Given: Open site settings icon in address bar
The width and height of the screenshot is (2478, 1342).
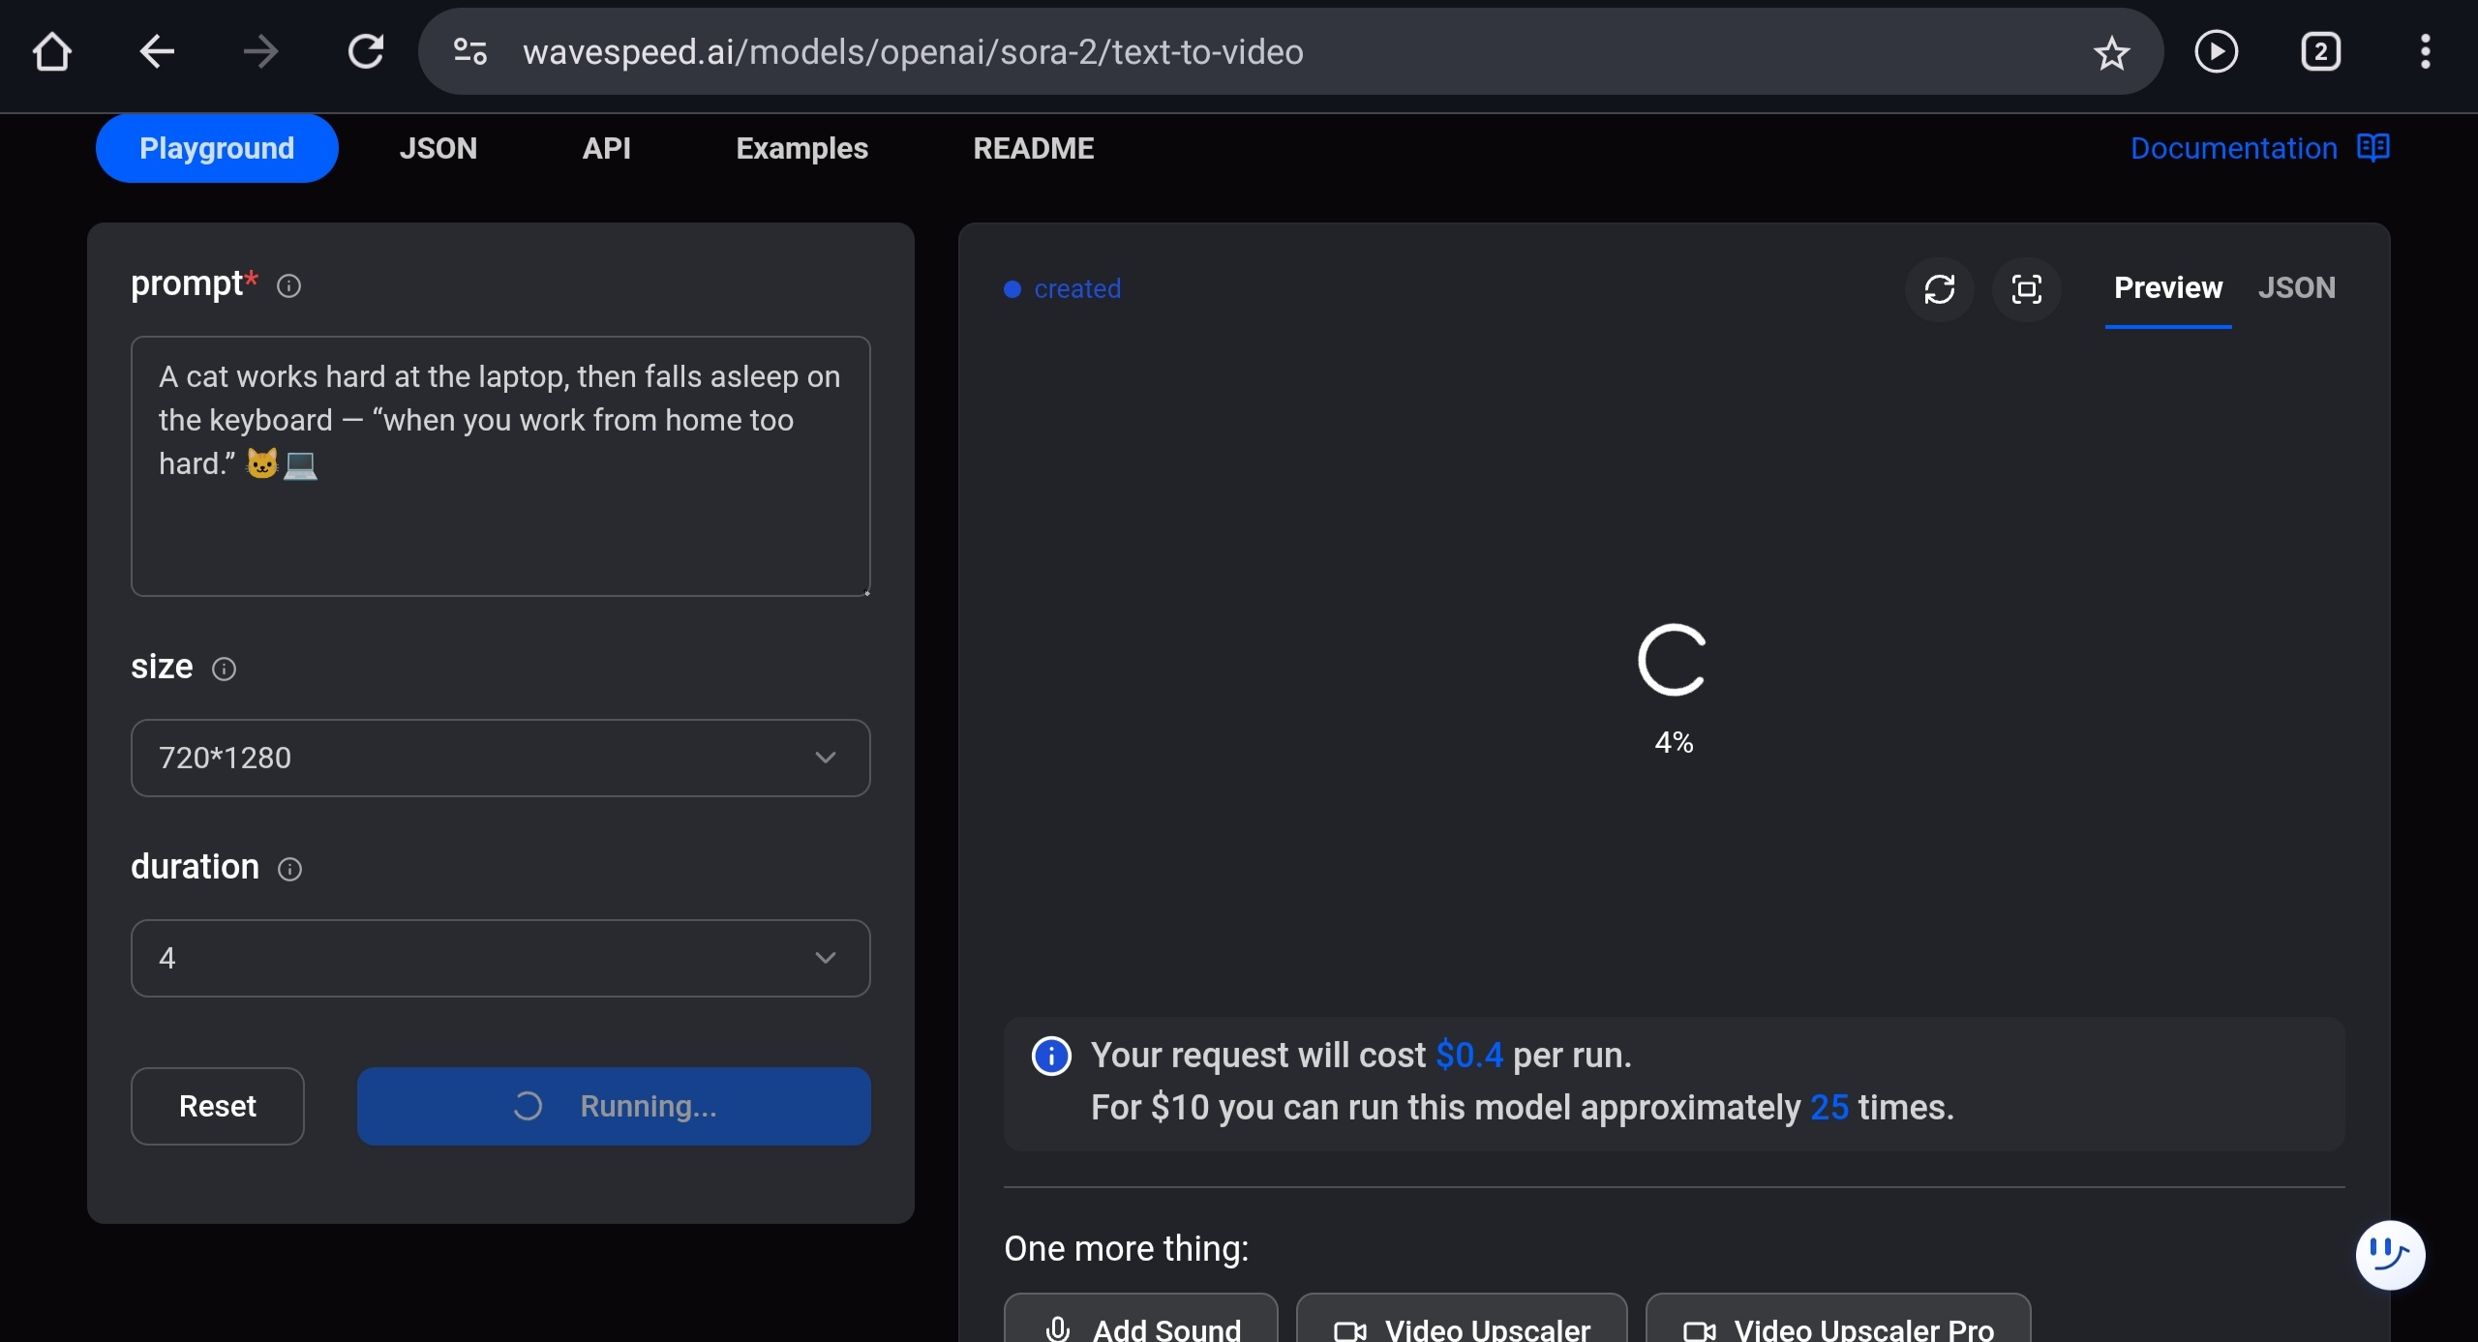Looking at the screenshot, I should [470, 52].
